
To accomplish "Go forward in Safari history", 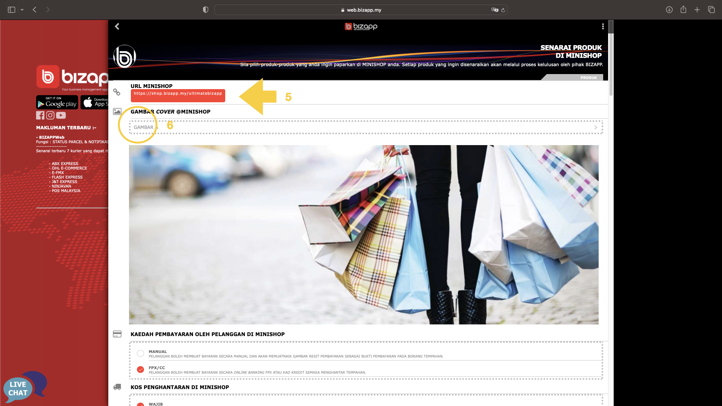I will tap(48, 10).
